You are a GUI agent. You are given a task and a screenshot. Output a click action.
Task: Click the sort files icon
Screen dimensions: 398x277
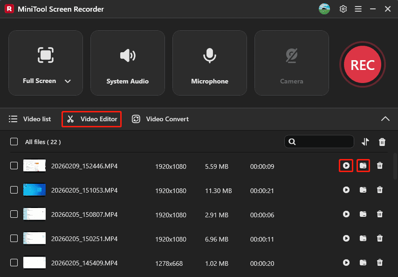pyautogui.click(x=365, y=141)
